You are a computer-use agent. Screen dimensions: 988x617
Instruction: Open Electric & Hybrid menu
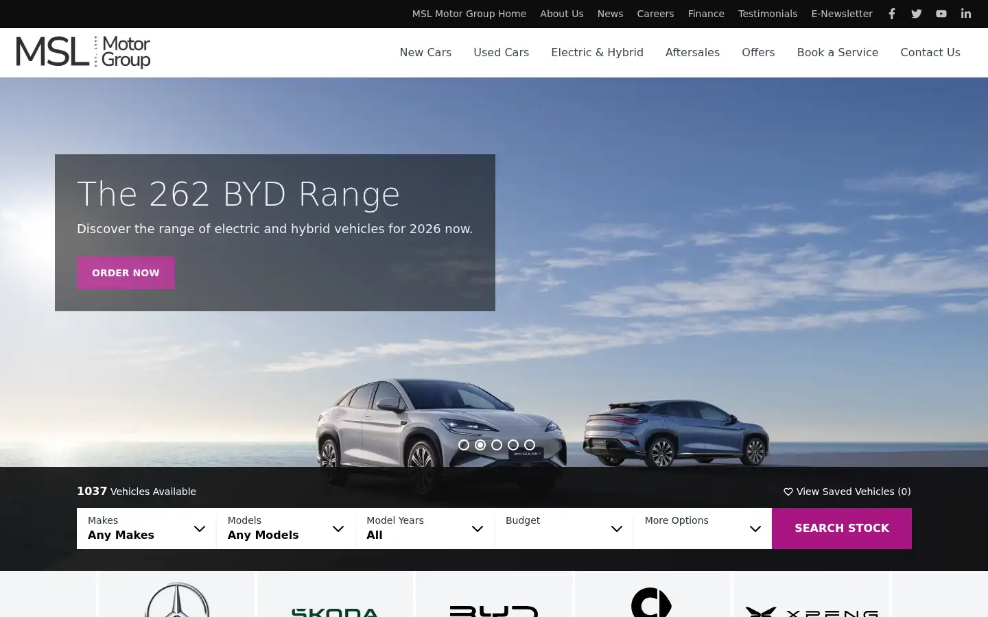[597, 53]
